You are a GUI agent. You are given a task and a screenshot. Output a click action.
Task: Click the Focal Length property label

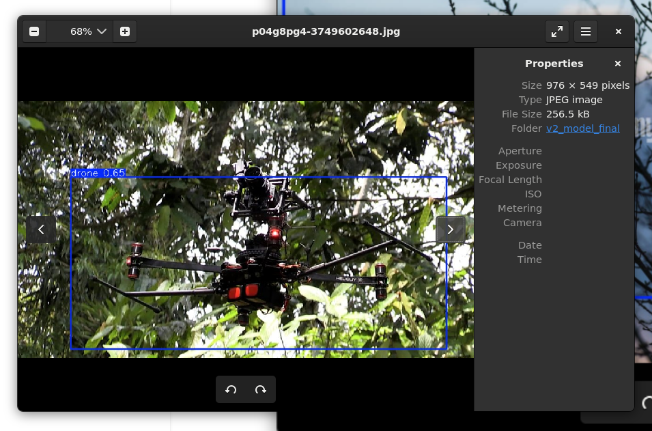tap(510, 180)
